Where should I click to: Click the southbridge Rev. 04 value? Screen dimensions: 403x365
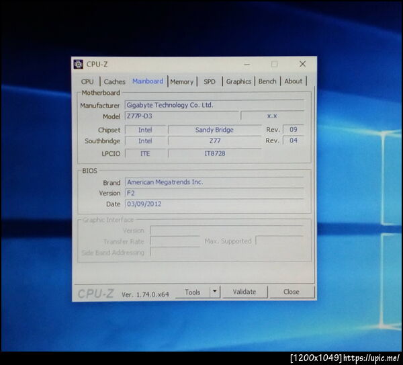click(294, 140)
